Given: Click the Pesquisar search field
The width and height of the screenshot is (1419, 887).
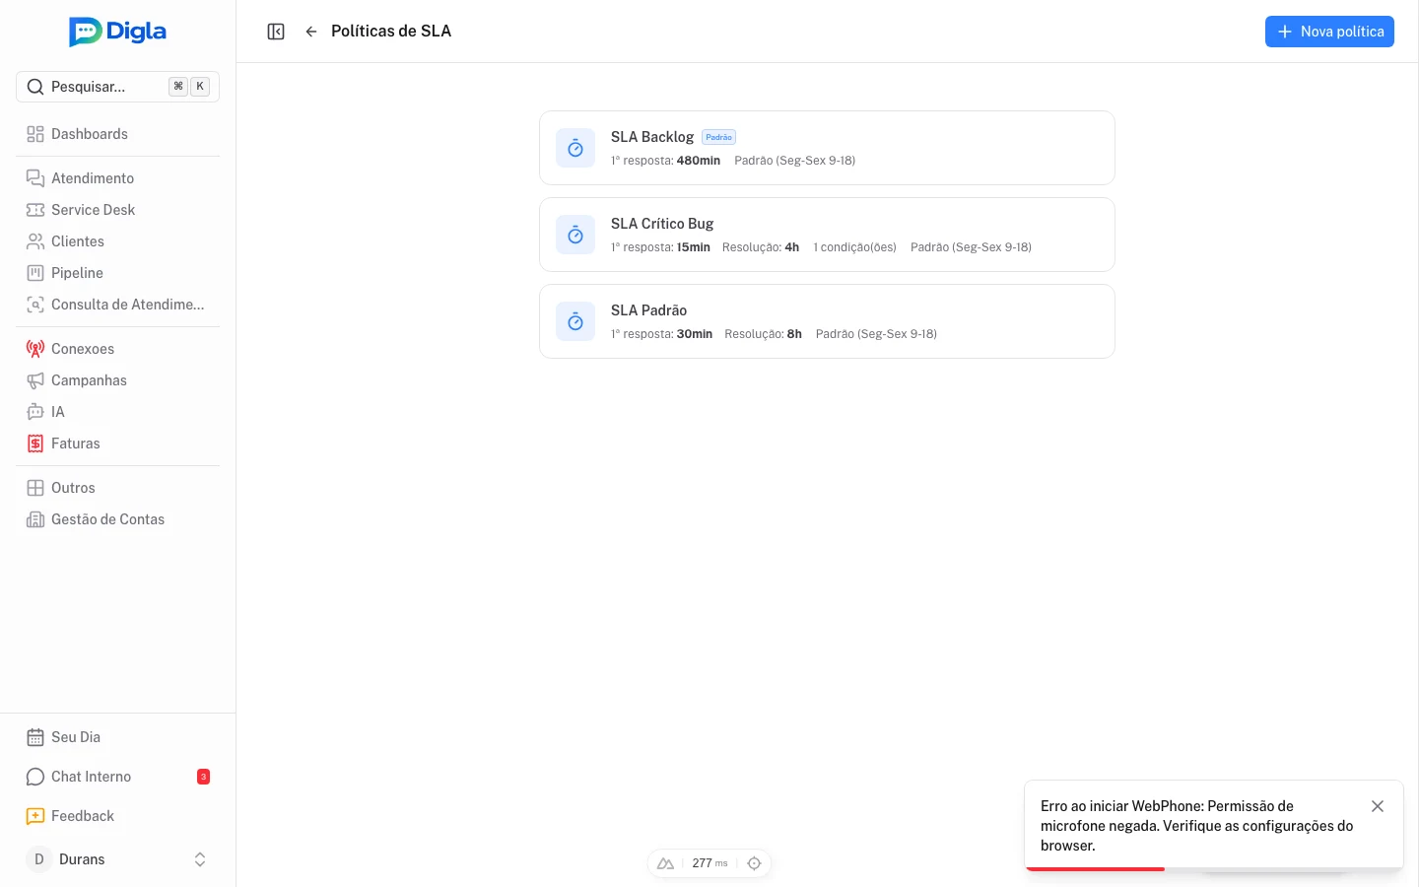Looking at the screenshot, I should point(117,87).
